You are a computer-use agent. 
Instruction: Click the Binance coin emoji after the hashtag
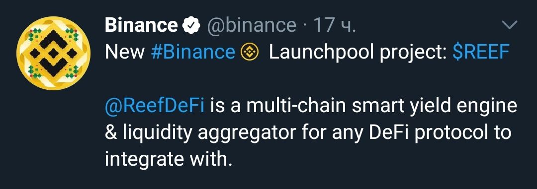coord(251,52)
